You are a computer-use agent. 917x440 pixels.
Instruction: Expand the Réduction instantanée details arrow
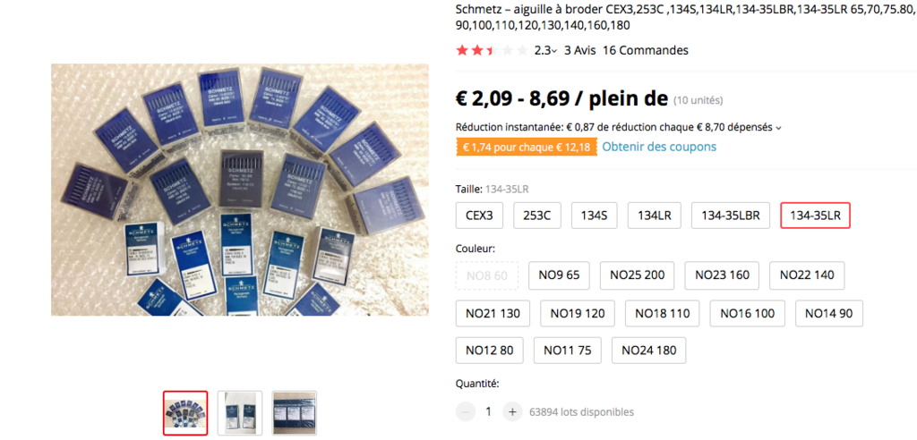(x=778, y=127)
